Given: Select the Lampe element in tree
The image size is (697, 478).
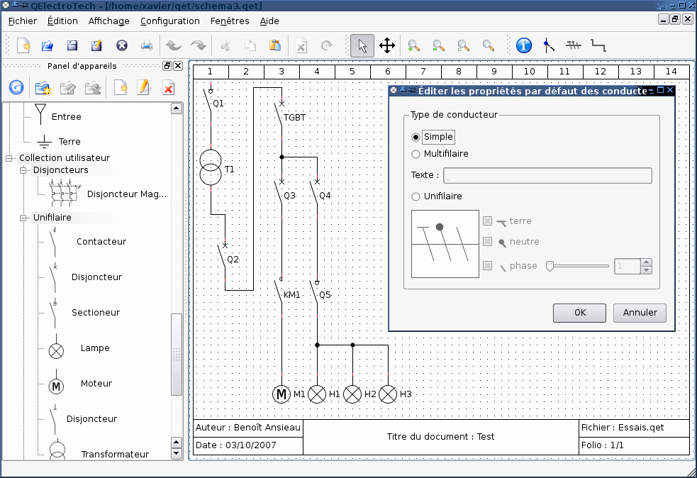Looking at the screenshot, I should click(x=95, y=348).
